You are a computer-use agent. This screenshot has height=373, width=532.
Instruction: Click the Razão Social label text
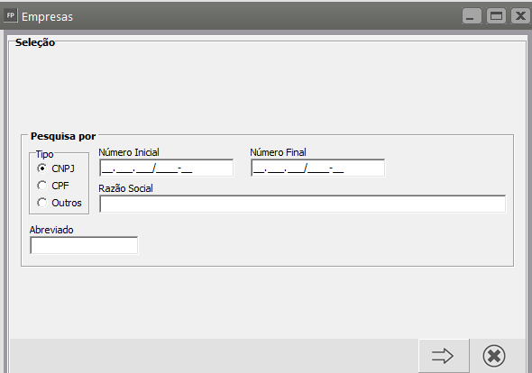(x=126, y=188)
